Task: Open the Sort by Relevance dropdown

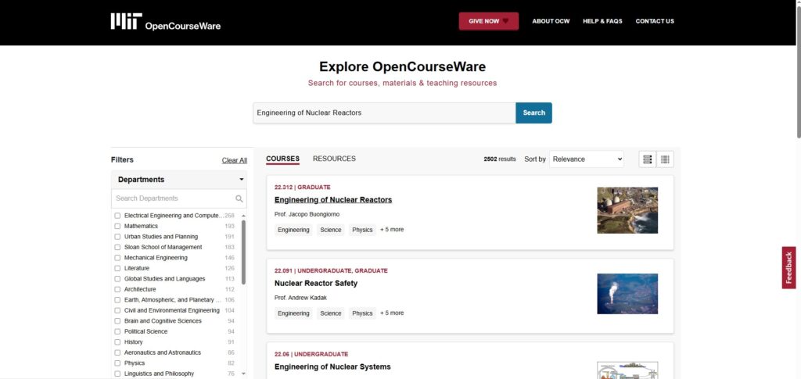Action: [587, 159]
